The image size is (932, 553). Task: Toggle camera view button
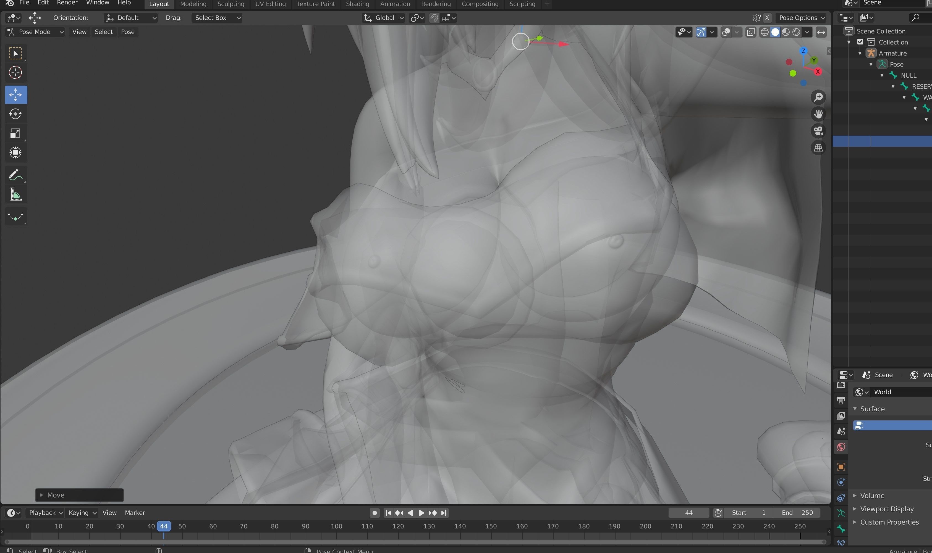(818, 131)
